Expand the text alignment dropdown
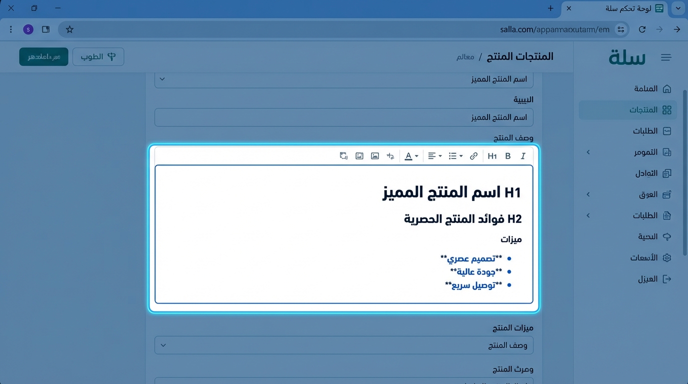Image resolution: width=688 pixels, height=384 pixels. (x=434, y=156)
